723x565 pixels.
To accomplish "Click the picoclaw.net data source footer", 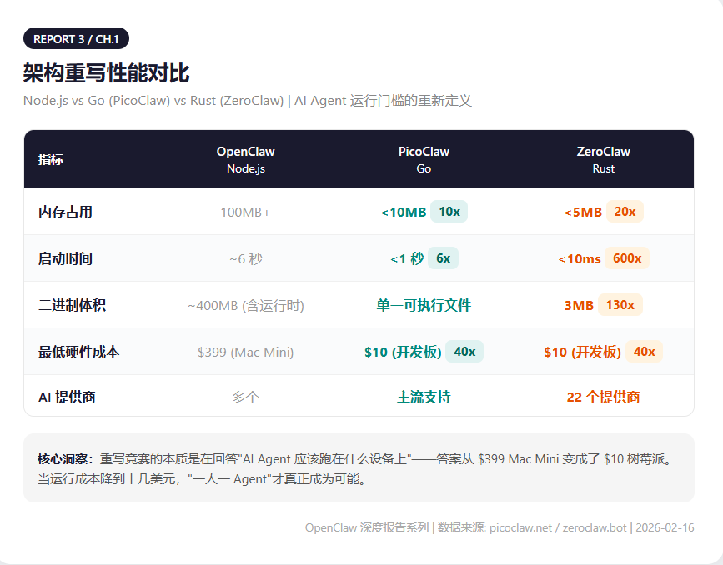I will (x=522, y=527).
